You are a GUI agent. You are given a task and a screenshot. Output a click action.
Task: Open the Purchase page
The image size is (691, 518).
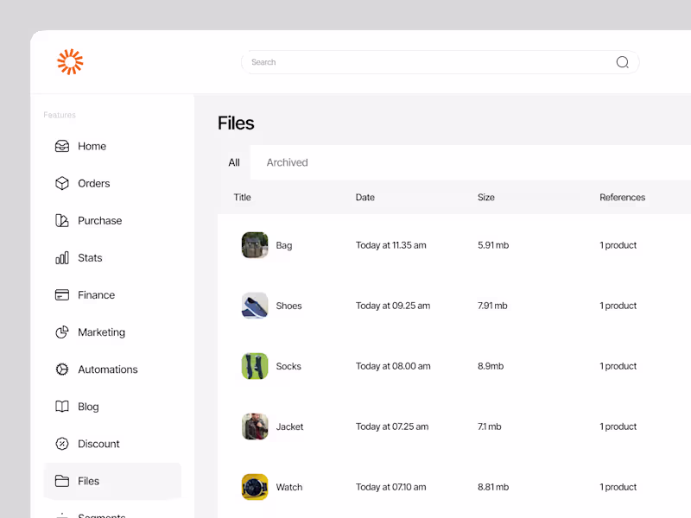point(100,221)
